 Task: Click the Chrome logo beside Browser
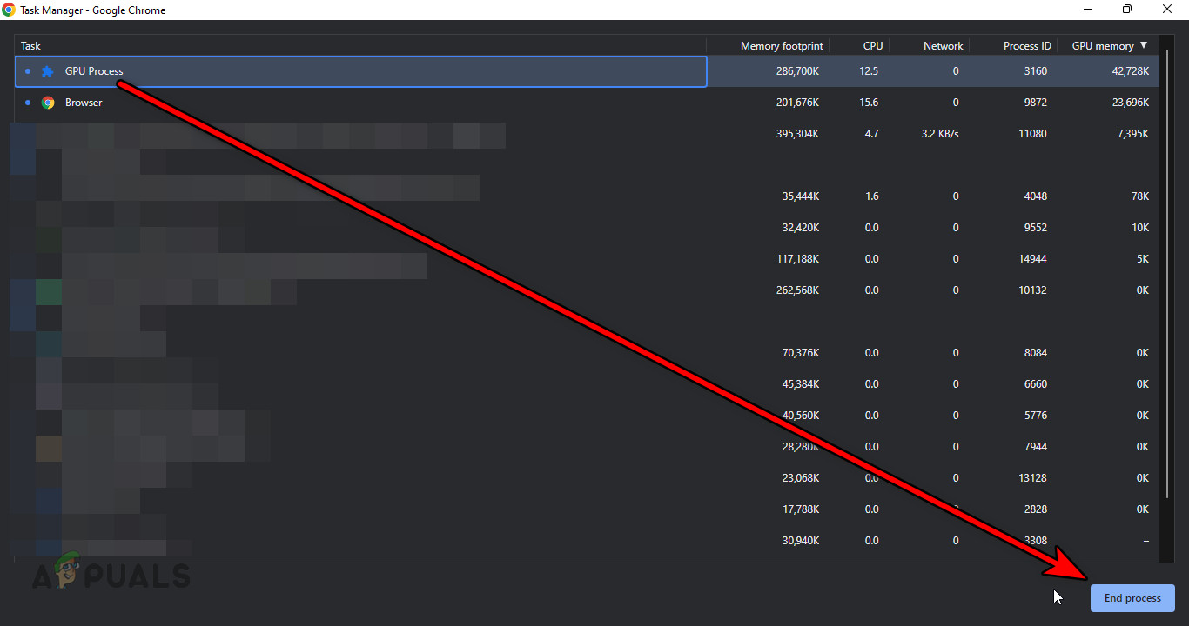pos(48,102)
